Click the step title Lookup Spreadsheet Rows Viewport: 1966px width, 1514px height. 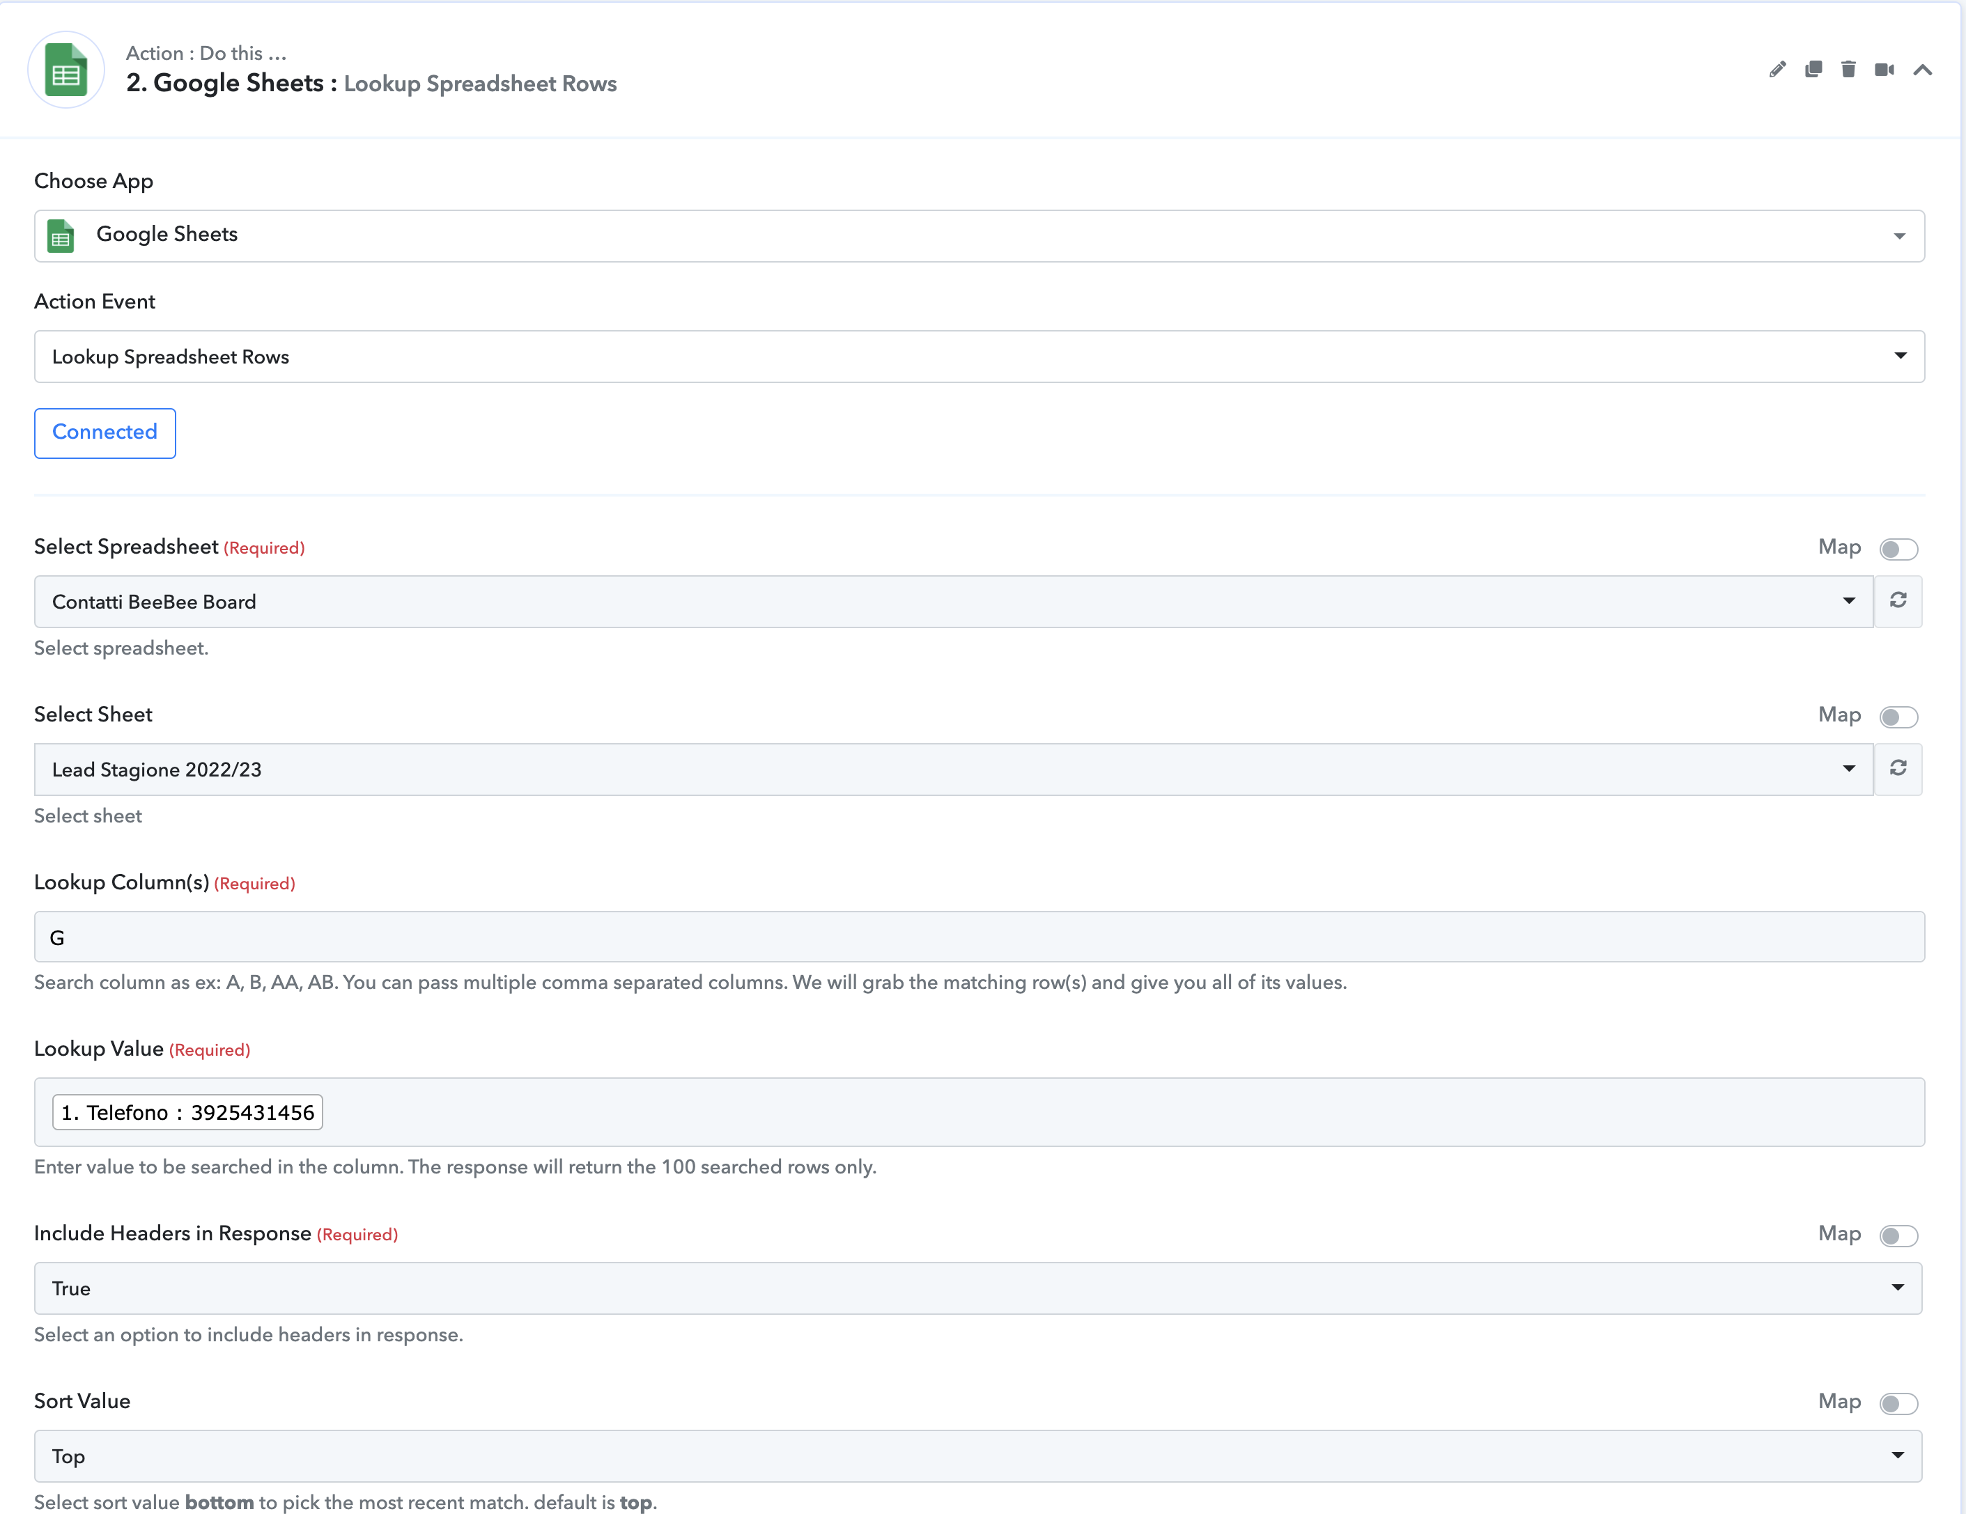click(x=480, y=84)
